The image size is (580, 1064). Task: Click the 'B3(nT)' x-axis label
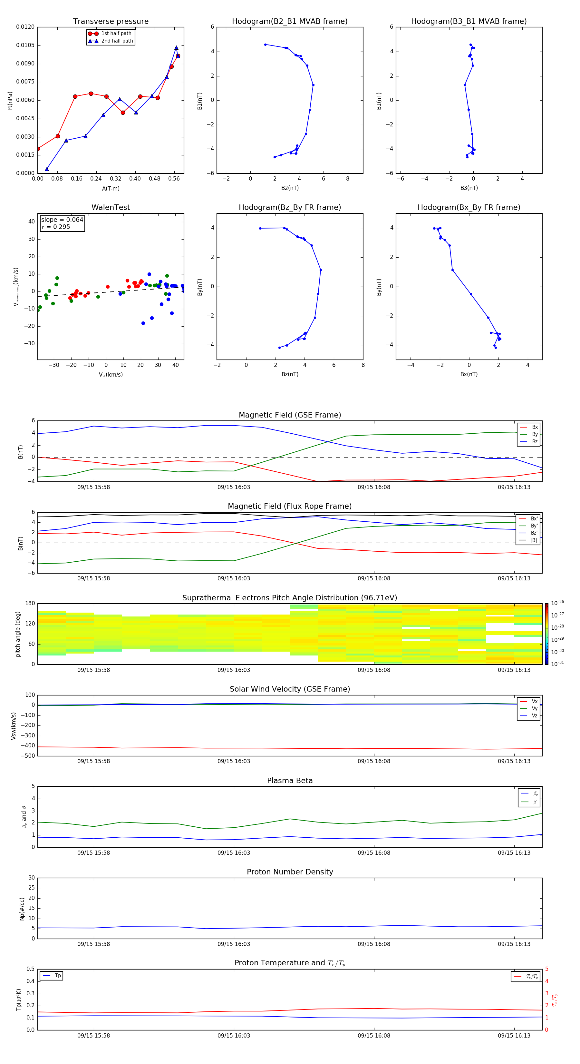pyautogui.click(x=469, y=188)
